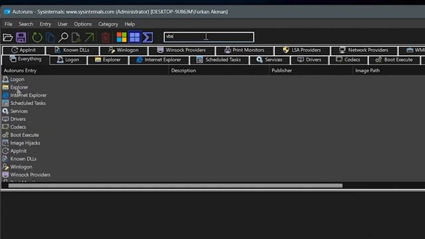Switch to the Network Providers tab
Screen dimensions: 425x239
click(x=364, y=50)
